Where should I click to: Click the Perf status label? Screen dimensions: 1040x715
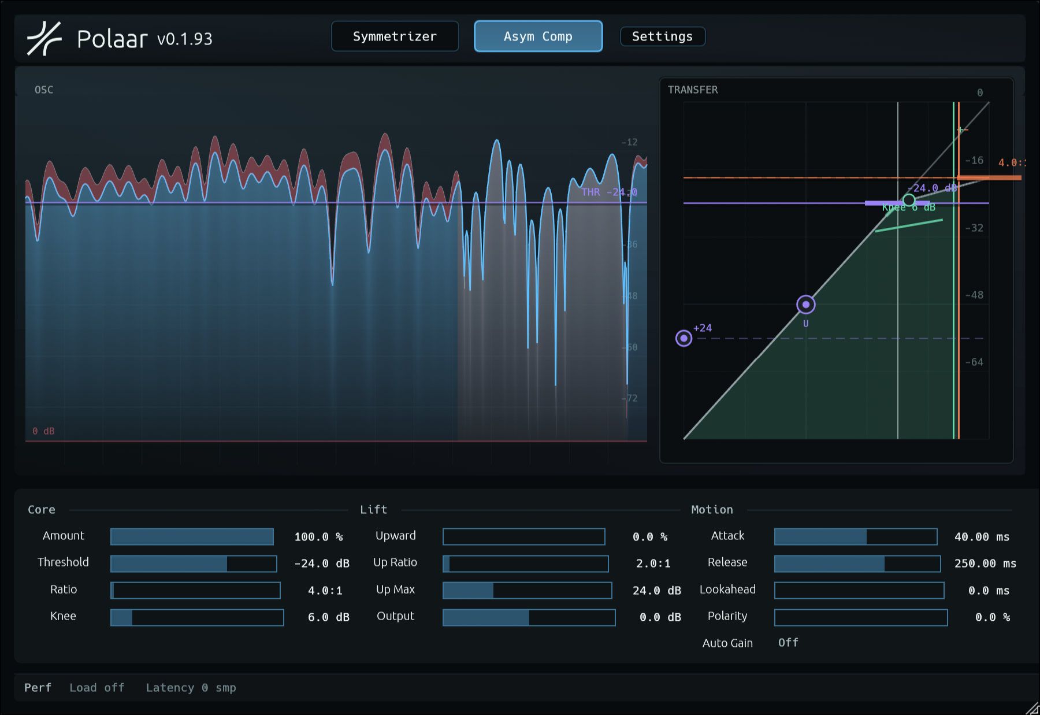pyautogui.click(x=38, y=688)
